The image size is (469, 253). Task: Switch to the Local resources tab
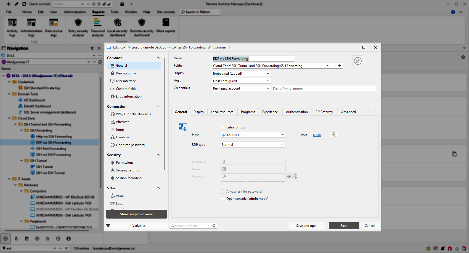pyautogui.click(x=222, y=112)
